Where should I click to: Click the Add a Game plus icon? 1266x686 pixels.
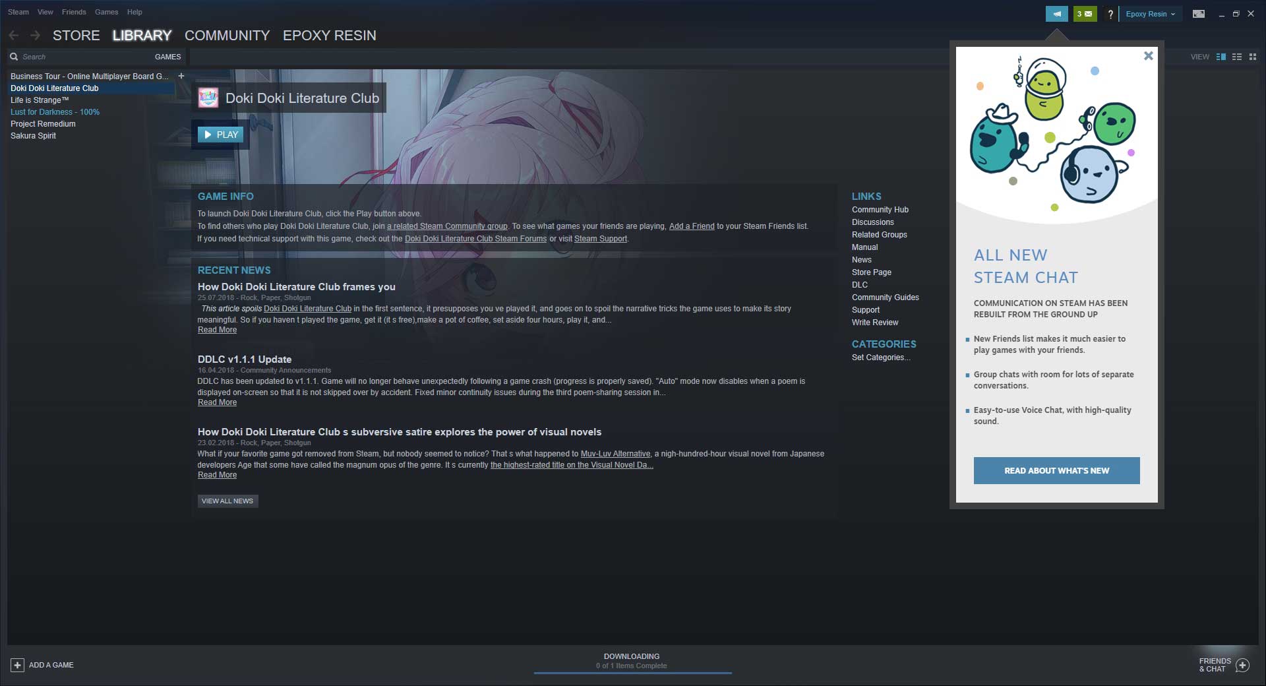pyautogui.click(x=18, y=665)
